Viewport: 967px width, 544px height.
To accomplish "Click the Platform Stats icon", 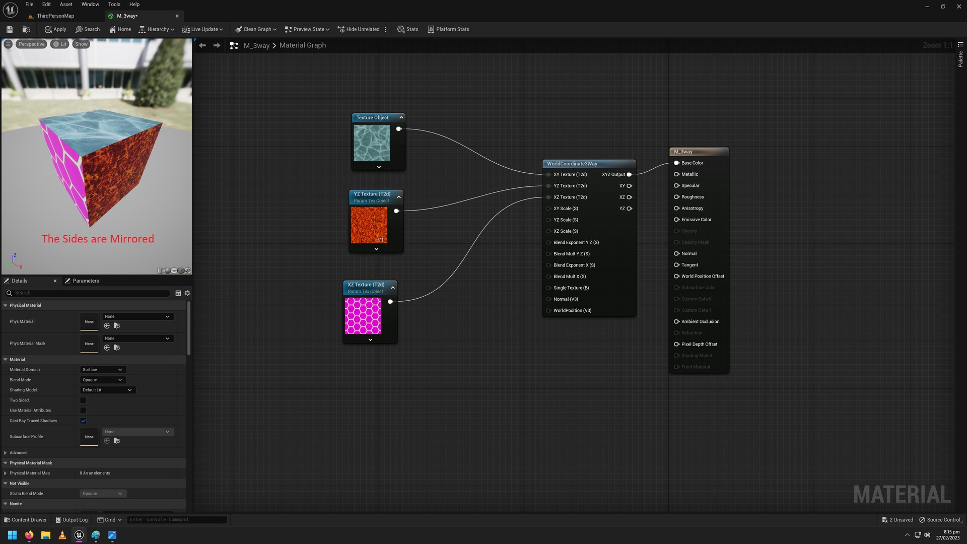I will tap(431, 29).
